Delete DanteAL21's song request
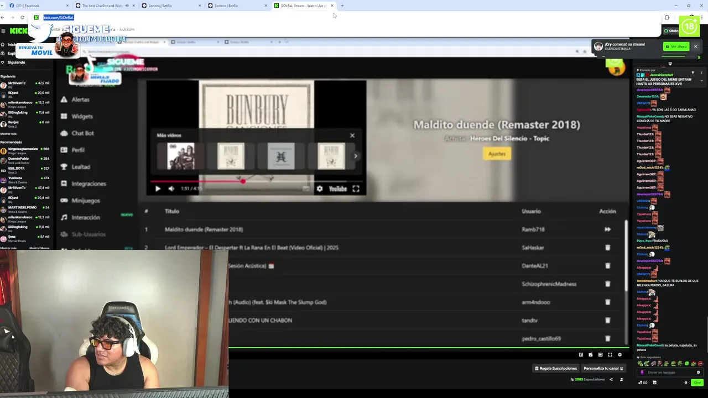 (607, 266)
